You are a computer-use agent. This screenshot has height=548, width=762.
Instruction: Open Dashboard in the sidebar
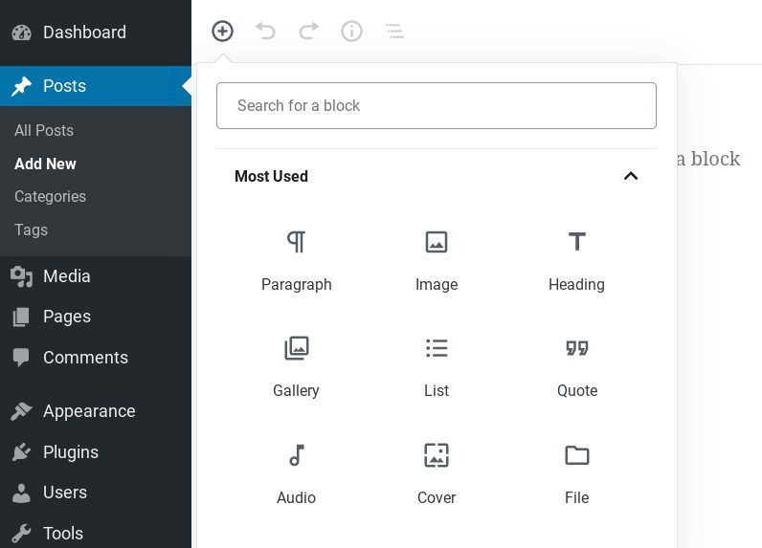click(x=96, y=32)
